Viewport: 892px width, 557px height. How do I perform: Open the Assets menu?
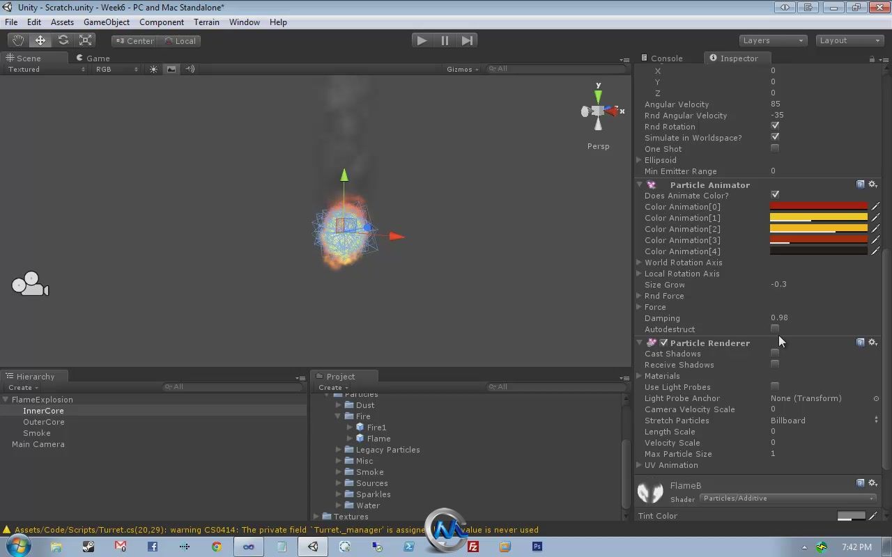click(x=62, y=22)
